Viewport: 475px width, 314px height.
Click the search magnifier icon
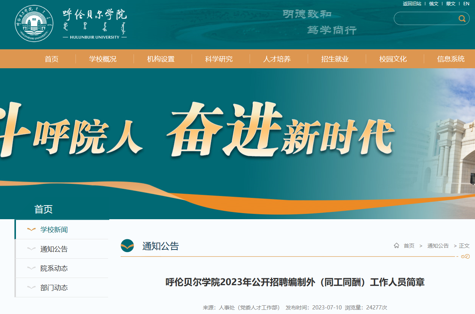[x=462, y=19]
